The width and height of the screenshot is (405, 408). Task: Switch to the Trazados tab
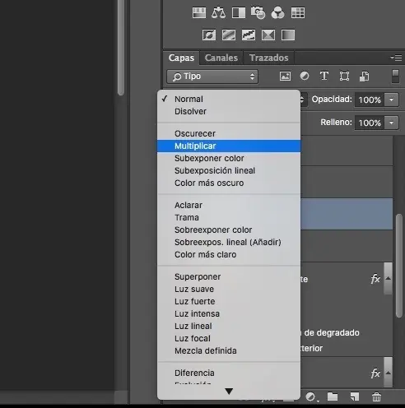269,58
